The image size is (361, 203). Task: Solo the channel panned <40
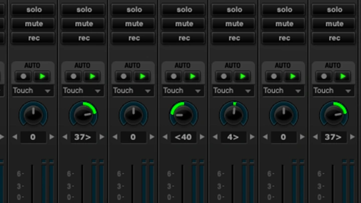coord(184,10)
